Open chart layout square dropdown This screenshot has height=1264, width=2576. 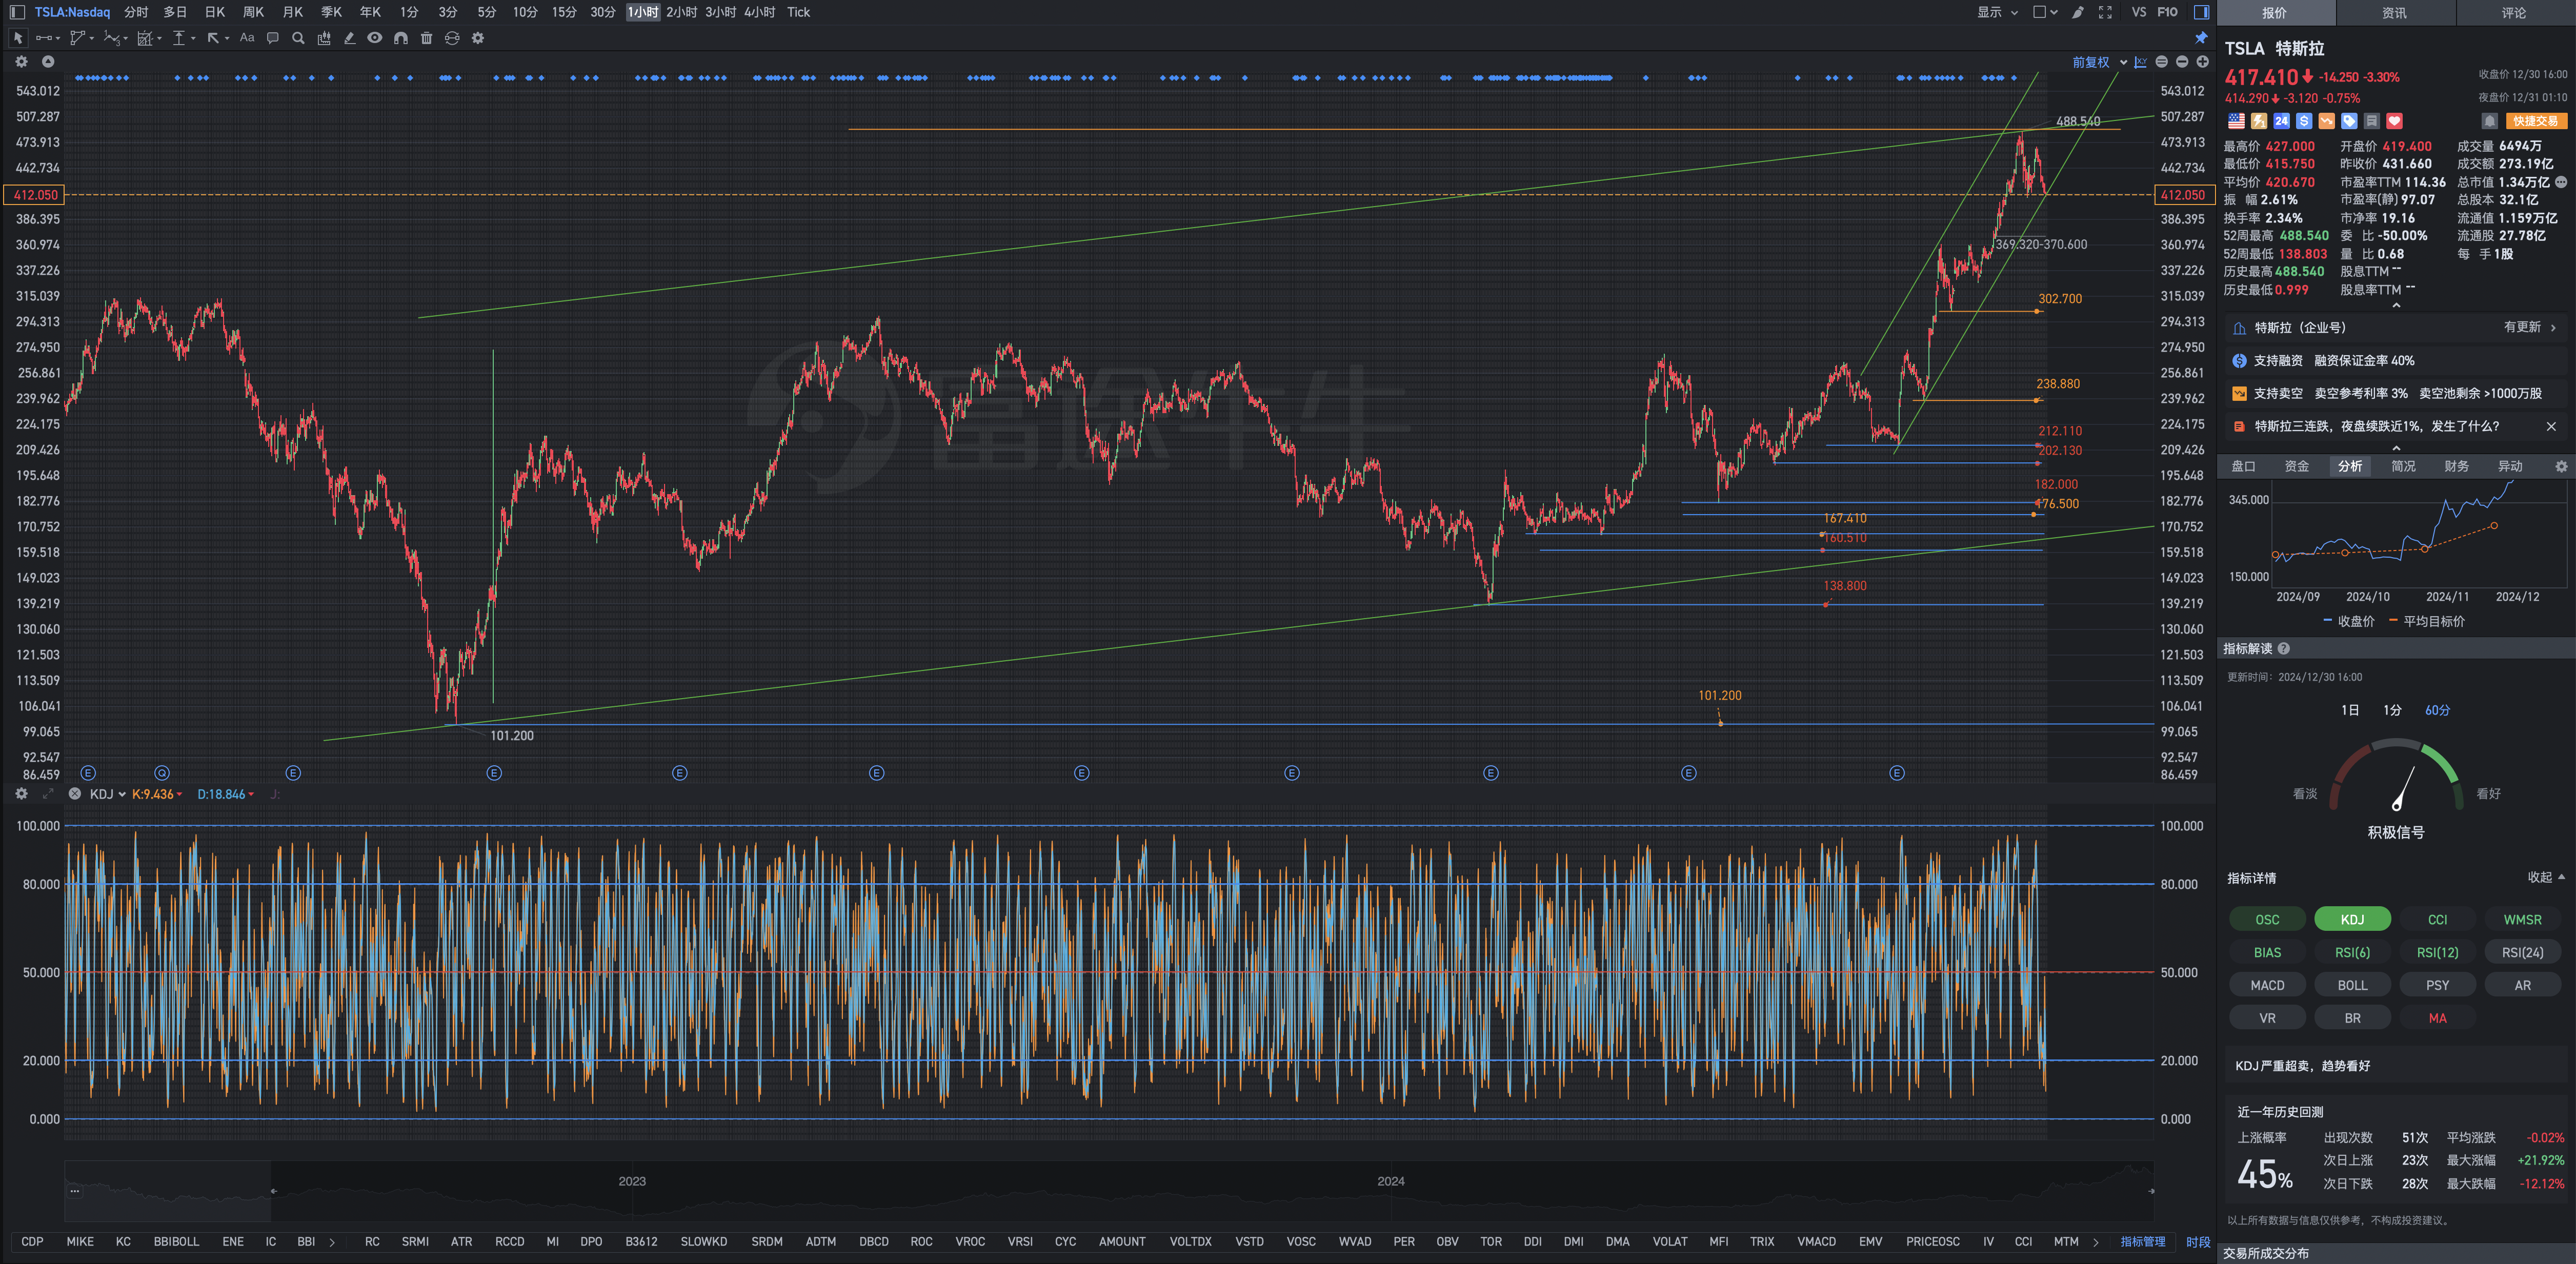(x=2045, y=12)
